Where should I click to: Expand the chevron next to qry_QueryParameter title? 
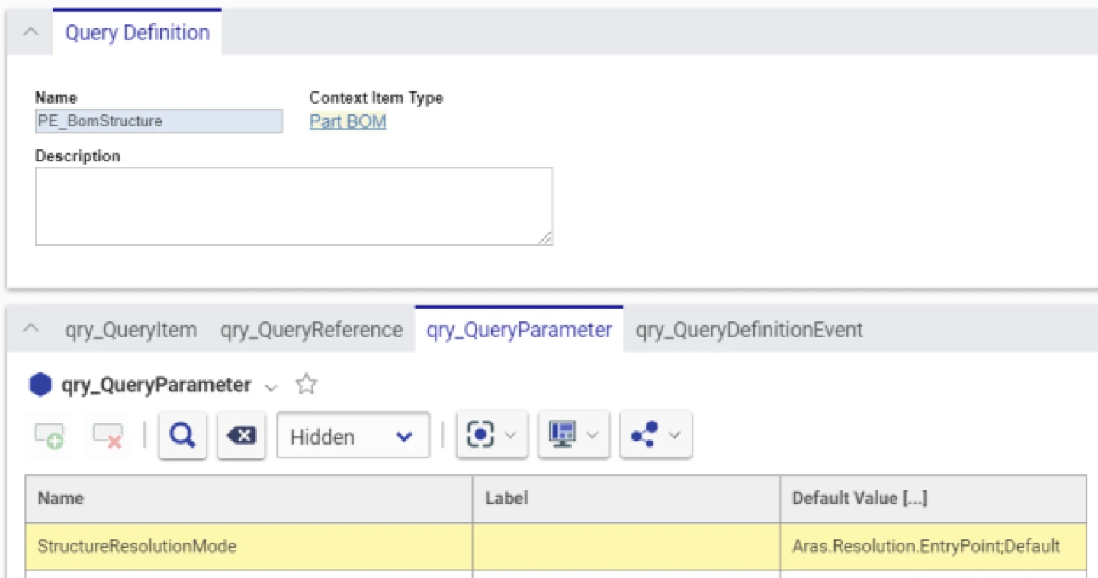pyautogui.click(x=271, y=388)
